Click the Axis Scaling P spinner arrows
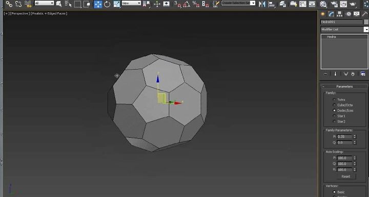 tap(355, 158)
